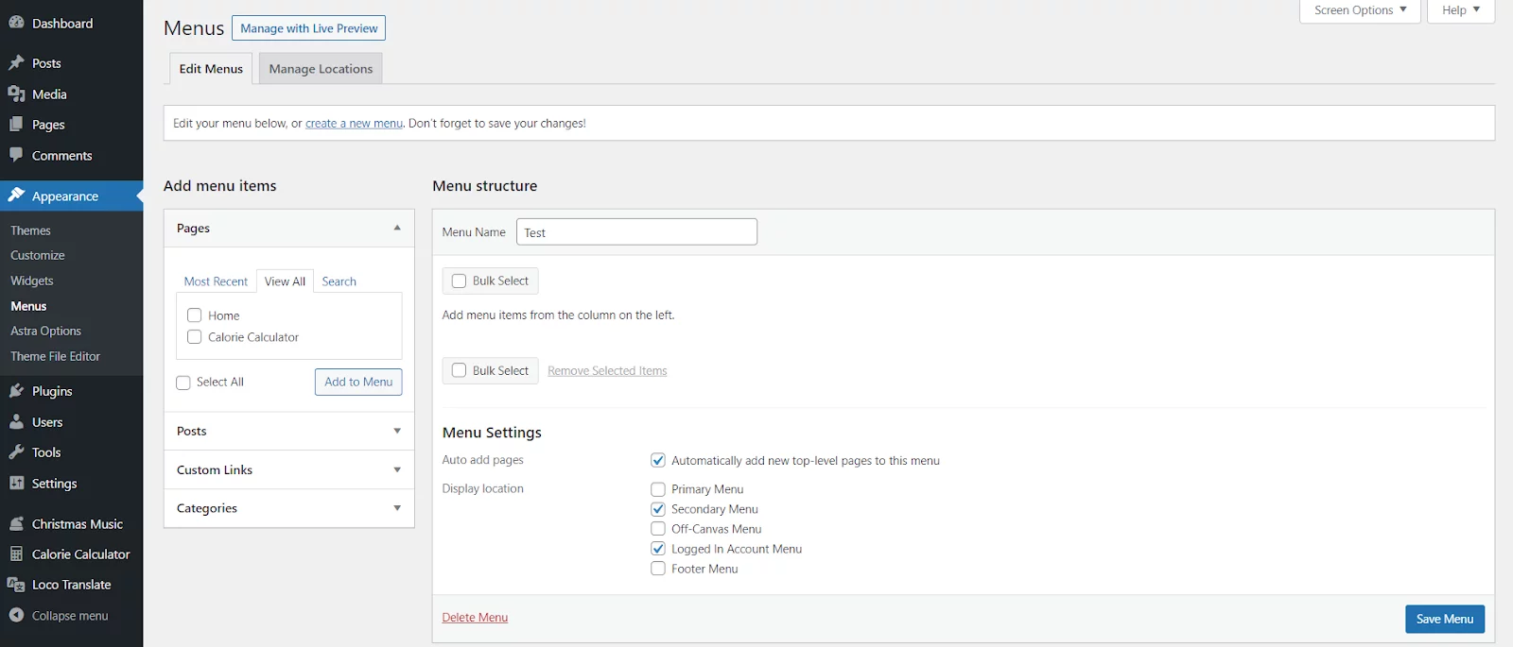Enable the Primary Menu display location
This screenshot has height=647, width=1513.
pyautogui.click(x=658, y=489)
